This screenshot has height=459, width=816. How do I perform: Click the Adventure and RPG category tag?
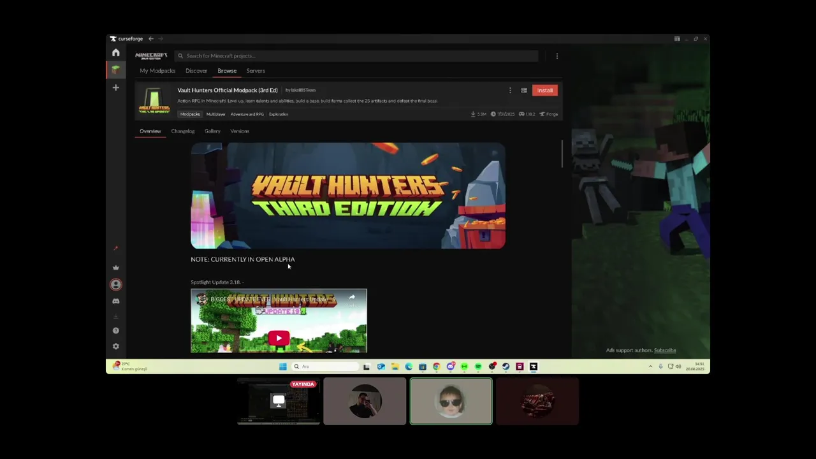coord(247,114)
